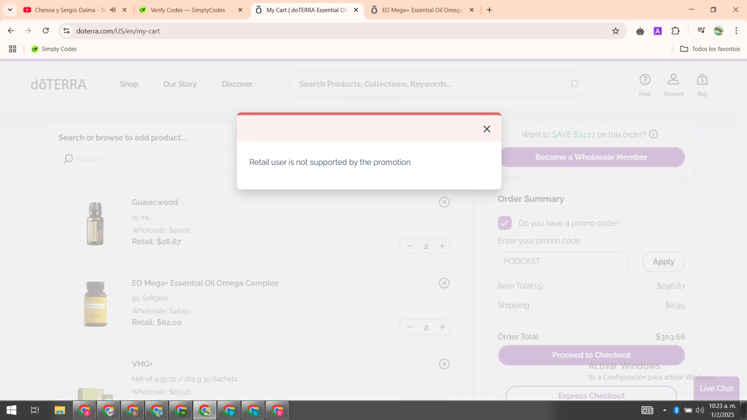Open the Extensions puzzle icon

pos(676,31)
